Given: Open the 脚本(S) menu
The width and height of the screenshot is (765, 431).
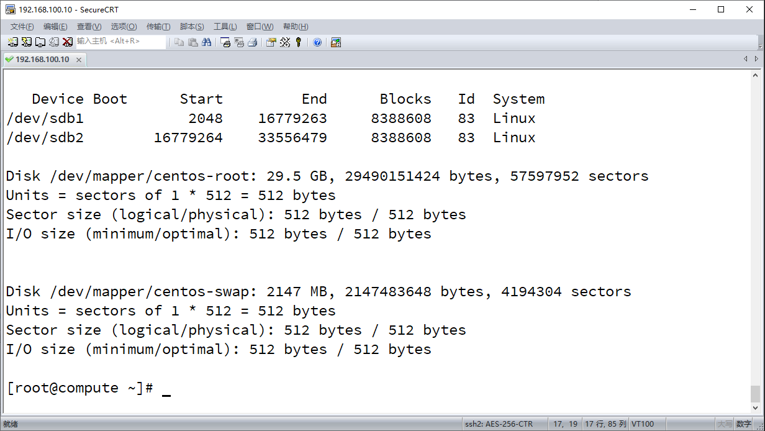Looking at the screenshot, I should pyautogui.click(x=192, y=27).
